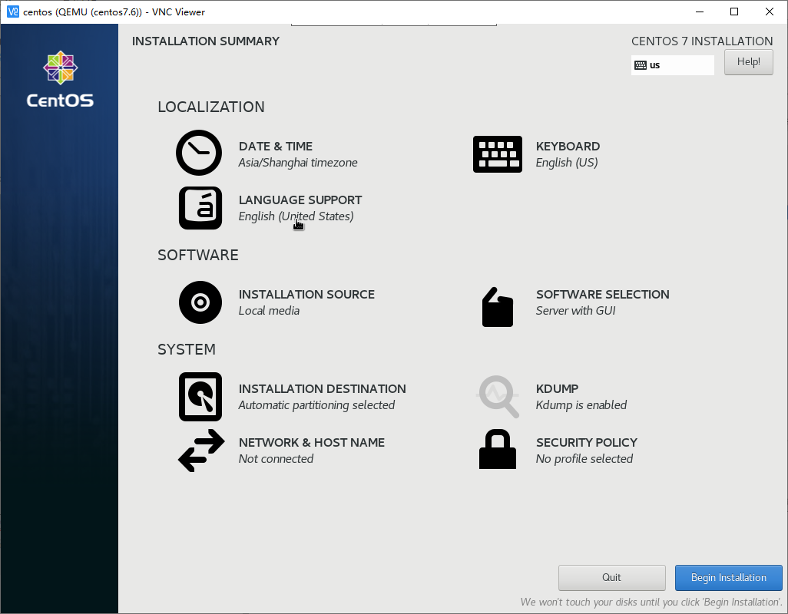Image resolution: width=788 pixels, height=614 pixels.
Task: Open INSTALLATION DESTINATION label
Action: (322, 388)
